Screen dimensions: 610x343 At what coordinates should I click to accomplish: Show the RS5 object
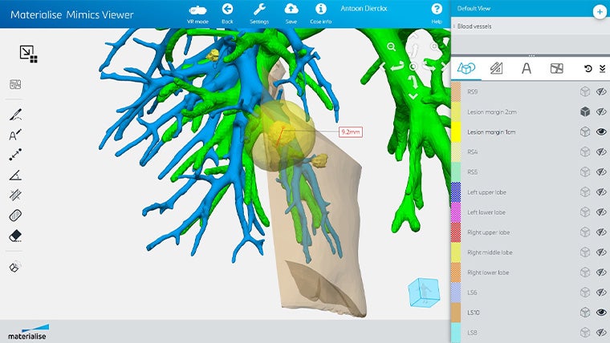click(601, 172)
